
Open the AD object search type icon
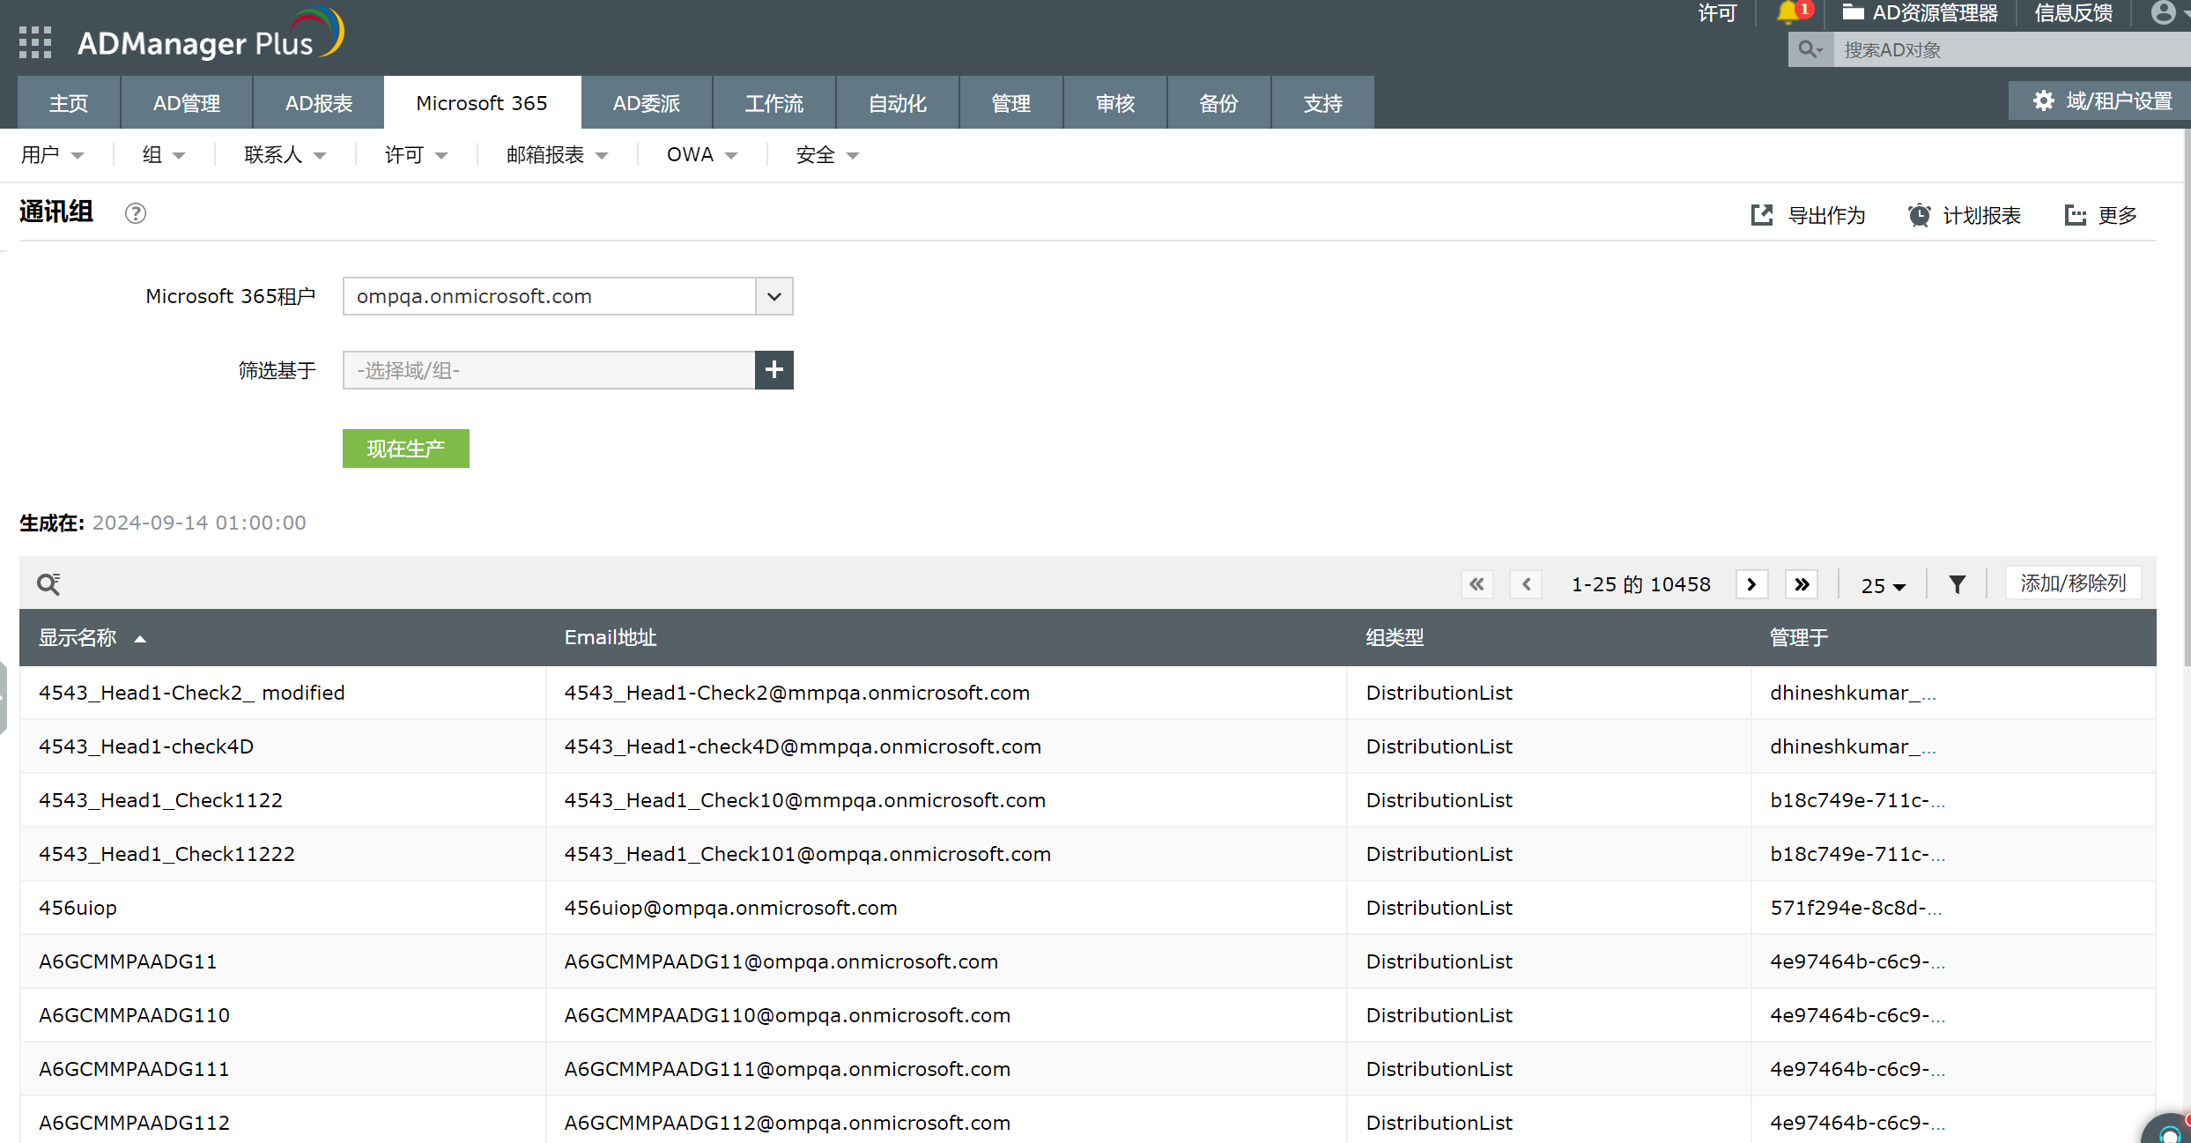tap(1810, 50)
